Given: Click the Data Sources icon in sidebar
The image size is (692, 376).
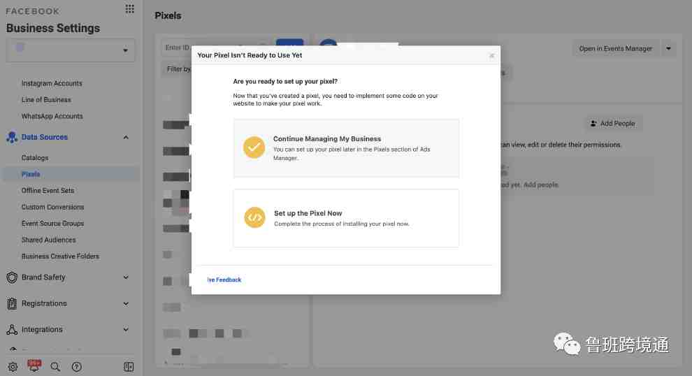Looking at the screenshot, I should click(12, 137).
